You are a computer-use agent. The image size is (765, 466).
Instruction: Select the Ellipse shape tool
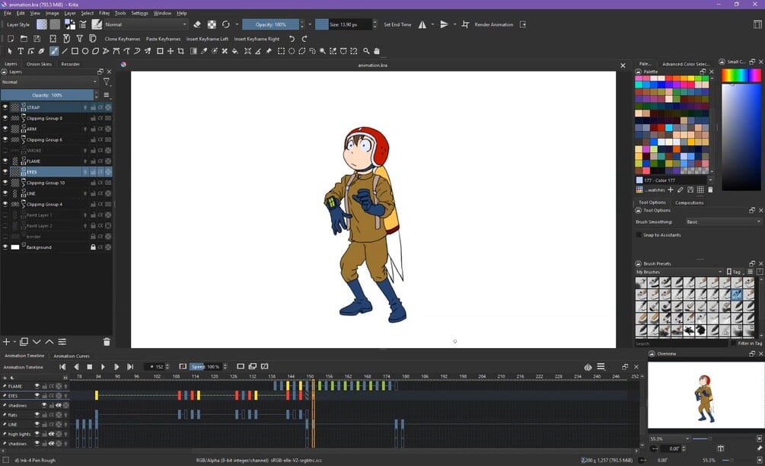coord(85,51)
